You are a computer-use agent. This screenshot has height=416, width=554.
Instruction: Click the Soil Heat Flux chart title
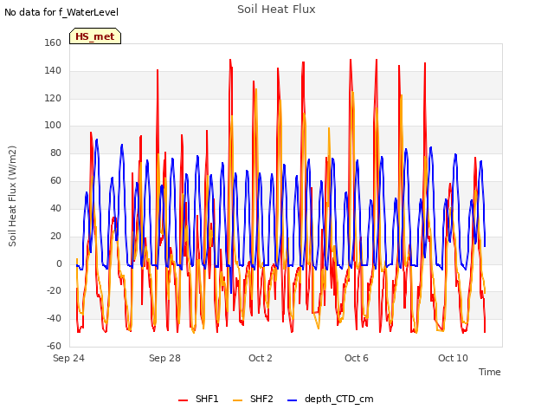click(x=276, y=10)
